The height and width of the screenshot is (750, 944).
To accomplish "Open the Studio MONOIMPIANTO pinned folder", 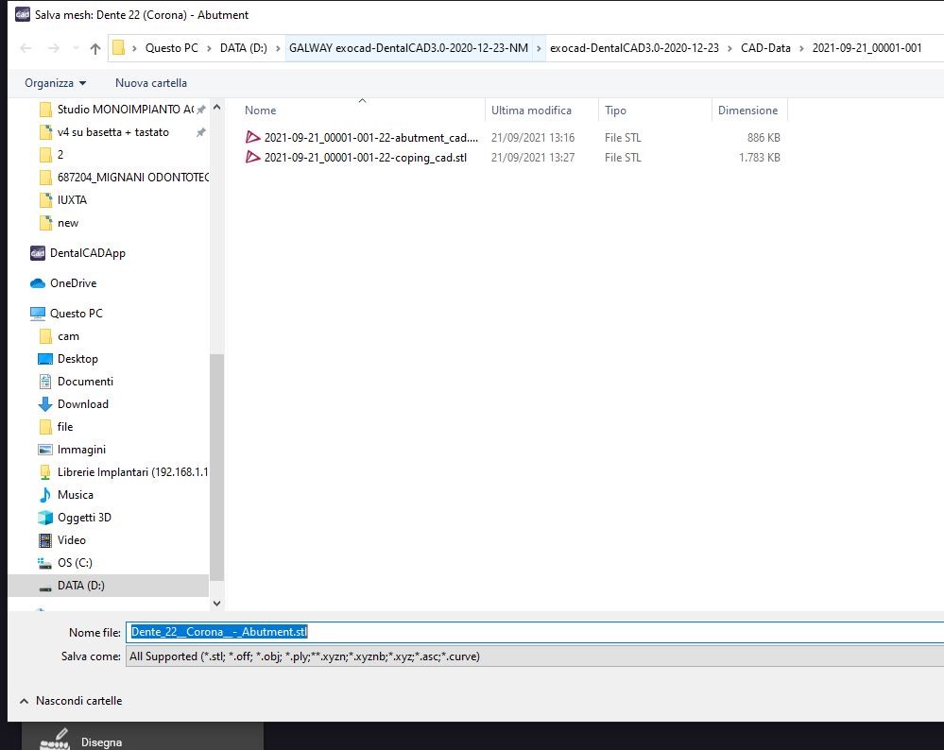I will (x=125, y=109).
